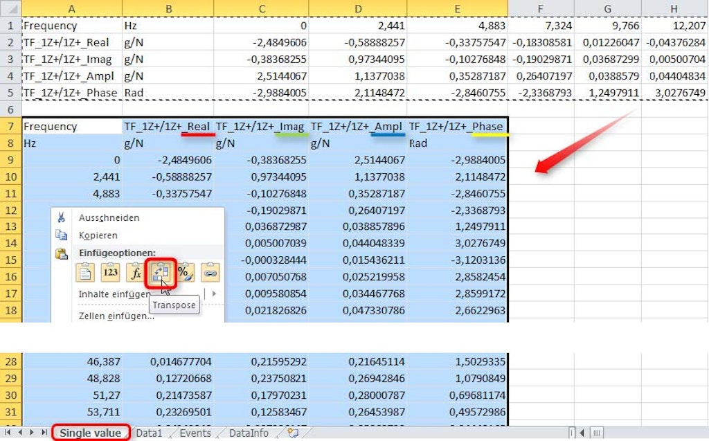The width and height of the screenshot is (709, 441).
Task: Click cell B7 TF_1Z+/1Z+_Real header
Action: pyautogui.click(x=168, y=126)
